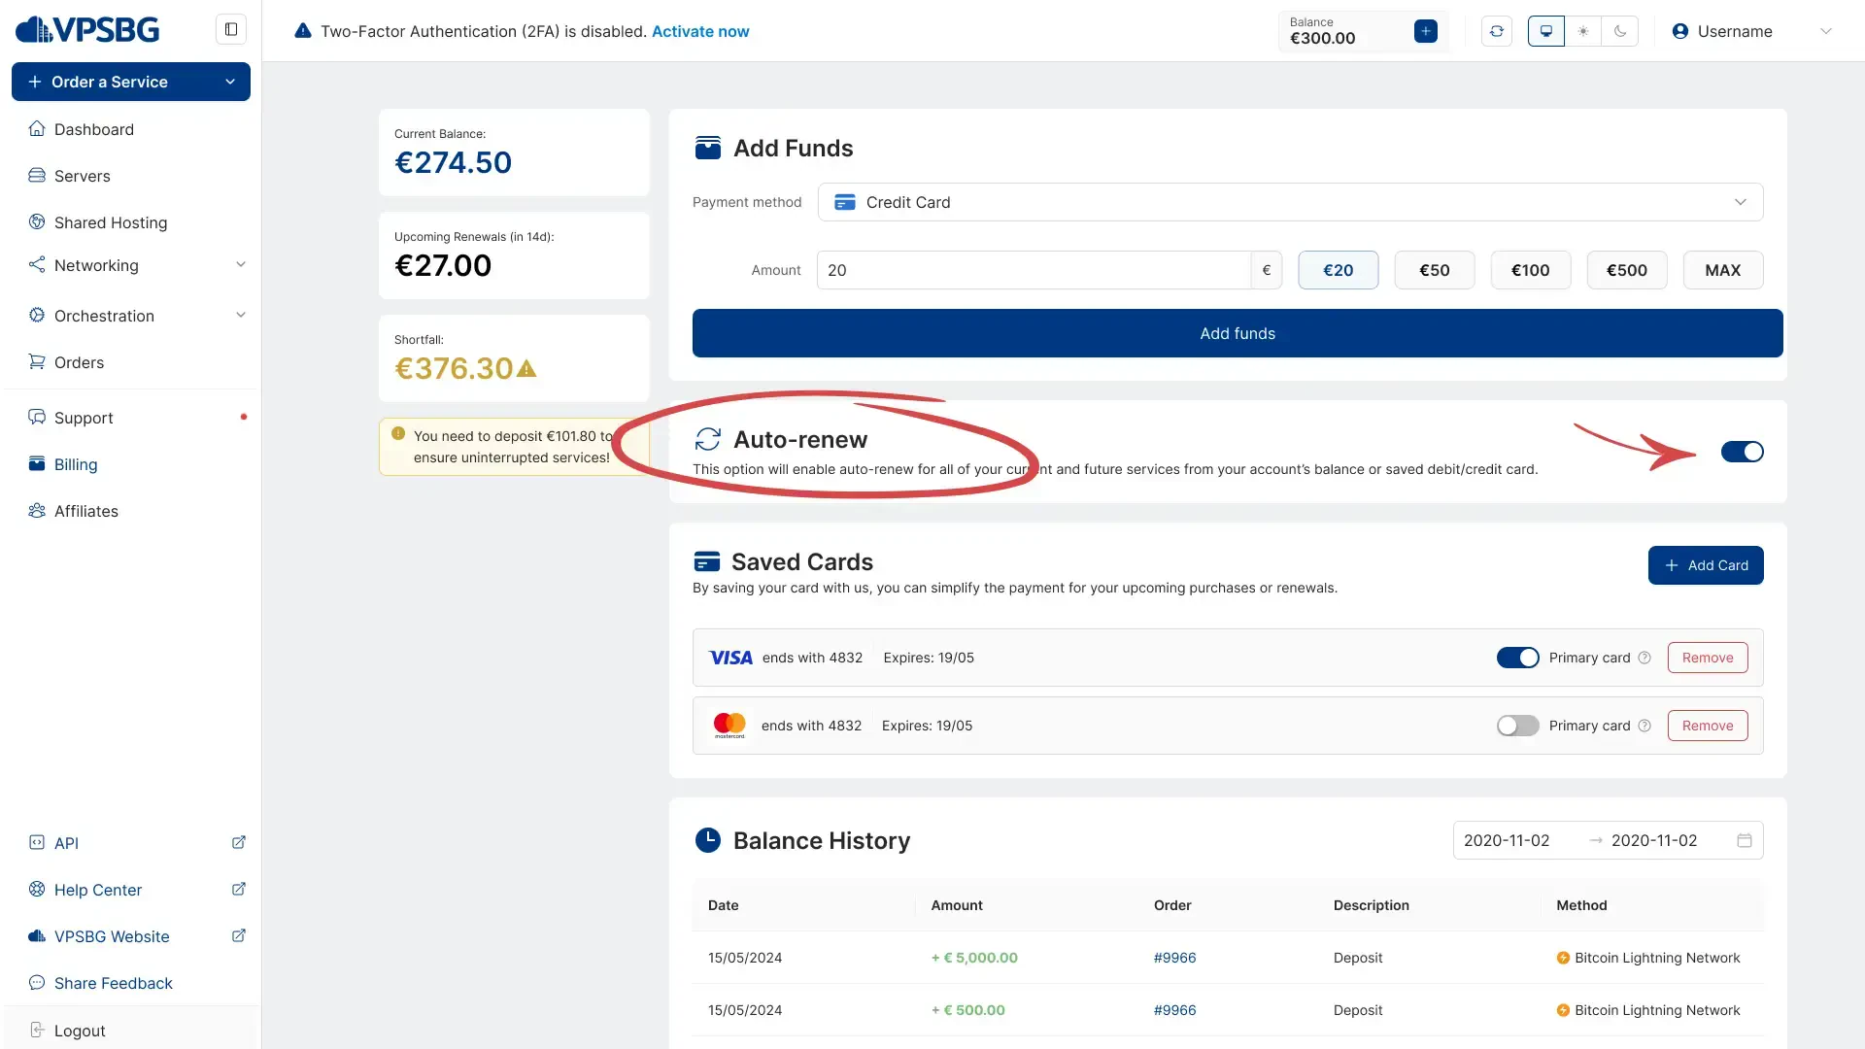Image resolution: width=1865 pixels, height=1049 pixels.
Task: Collapse the sidebar panel icon
Action: (231, 29)
